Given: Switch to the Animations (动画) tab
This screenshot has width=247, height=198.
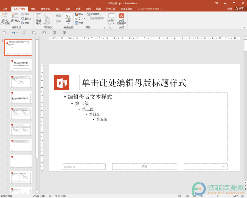Looking at the screenshot, I should pos(78,9).
